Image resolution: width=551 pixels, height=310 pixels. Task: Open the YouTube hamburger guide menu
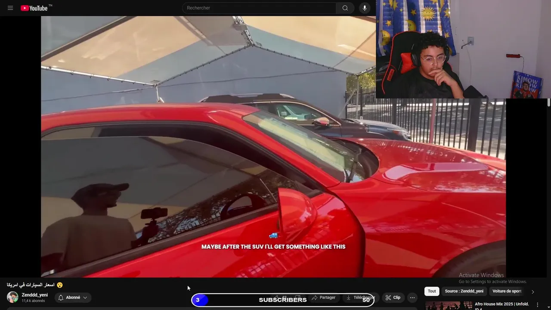10,8
